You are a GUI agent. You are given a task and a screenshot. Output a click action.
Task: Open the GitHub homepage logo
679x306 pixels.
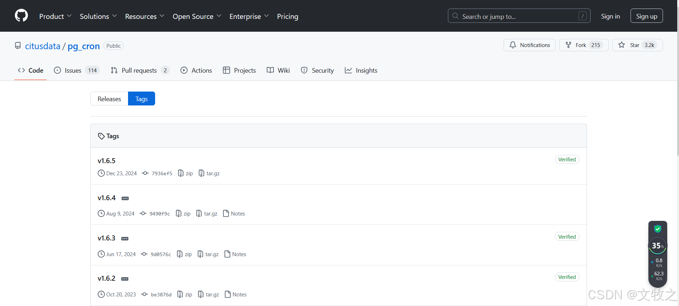tap(21, 16)
